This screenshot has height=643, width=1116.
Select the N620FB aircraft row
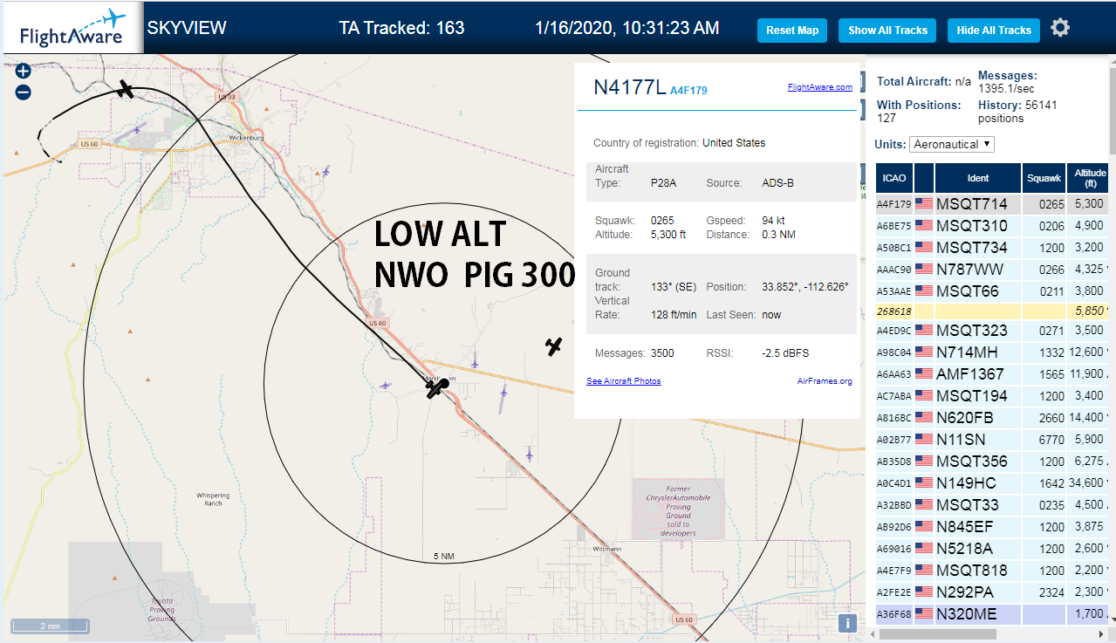992,418
